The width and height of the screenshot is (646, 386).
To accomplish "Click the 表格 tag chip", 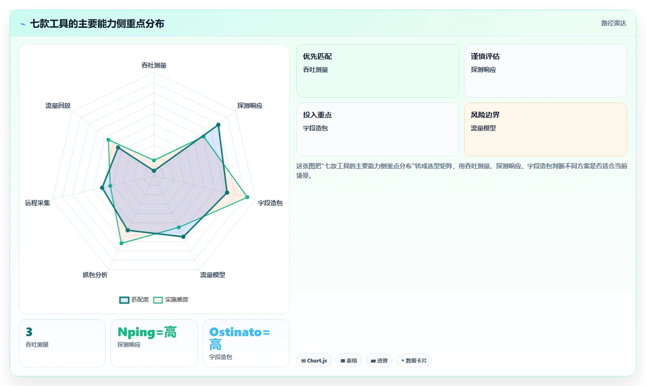I will [349, 361].
